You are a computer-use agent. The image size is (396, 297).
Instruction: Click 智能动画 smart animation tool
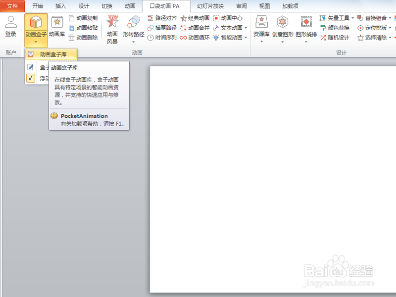pyautogui.click(x=228, y=38)
